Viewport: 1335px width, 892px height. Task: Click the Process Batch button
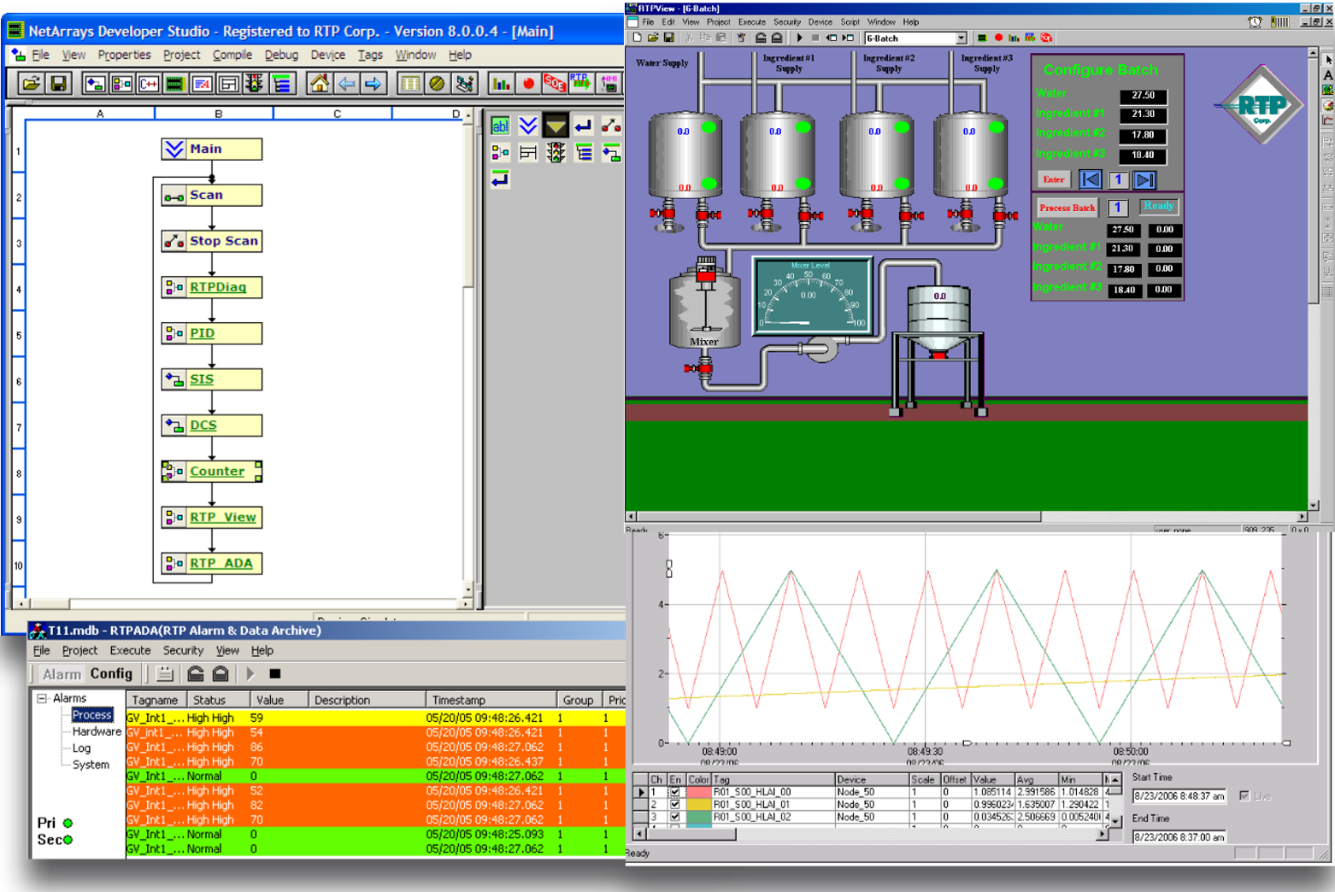pos(1067,208)
